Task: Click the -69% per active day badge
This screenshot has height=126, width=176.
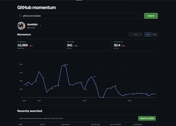Action: point(123,46)
